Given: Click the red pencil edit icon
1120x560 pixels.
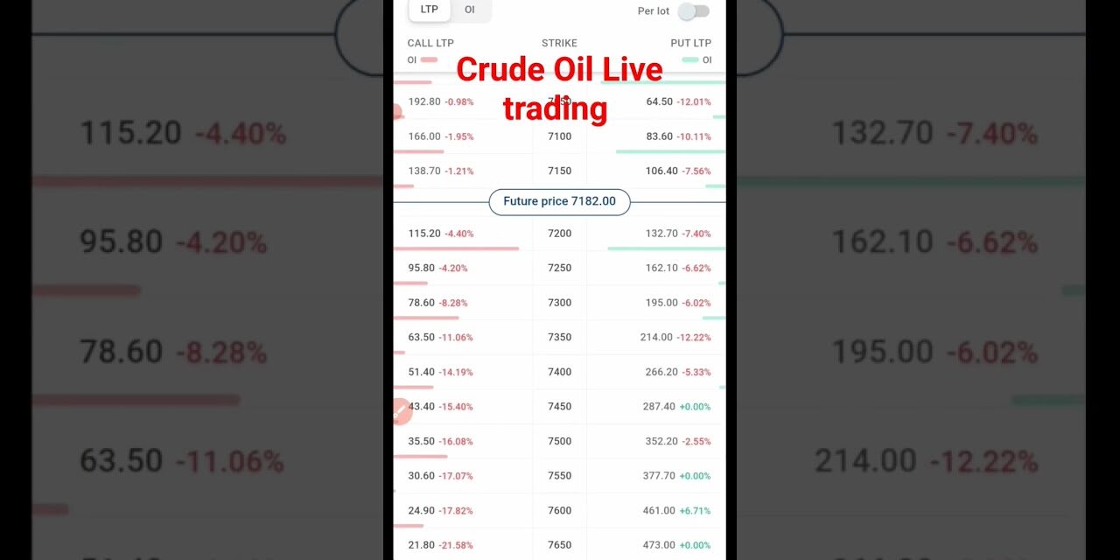Looking at the screenshot, I should tap(401, 410).
